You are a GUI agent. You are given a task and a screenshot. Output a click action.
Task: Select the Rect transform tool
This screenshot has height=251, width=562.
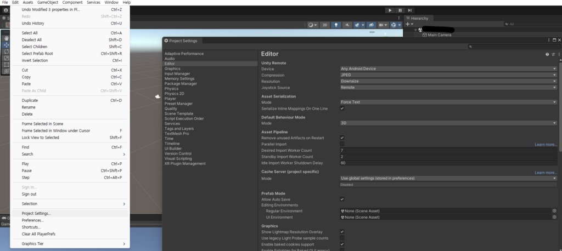tap(7, 65)
